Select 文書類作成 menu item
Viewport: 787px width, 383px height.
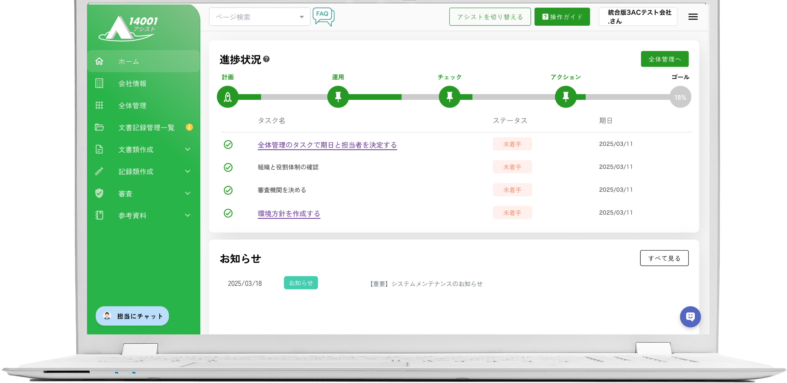click(x=143, y=149)
